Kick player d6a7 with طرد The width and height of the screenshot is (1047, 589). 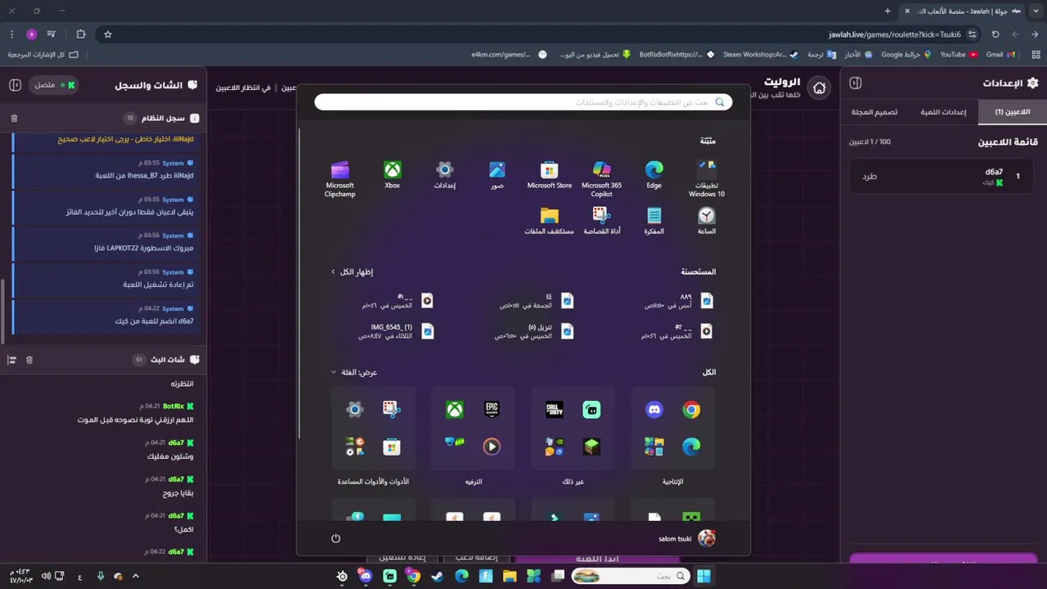[x=870, y=176]
